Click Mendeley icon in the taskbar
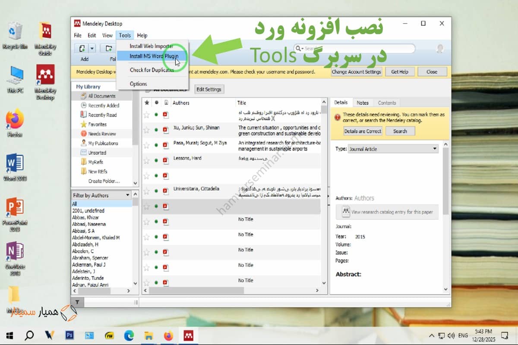This screenshot has width=518, height=345. coord(188,335)
